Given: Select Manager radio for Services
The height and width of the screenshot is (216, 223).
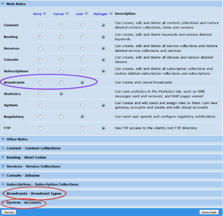Looking at the screenshot, I should point(103,48).
